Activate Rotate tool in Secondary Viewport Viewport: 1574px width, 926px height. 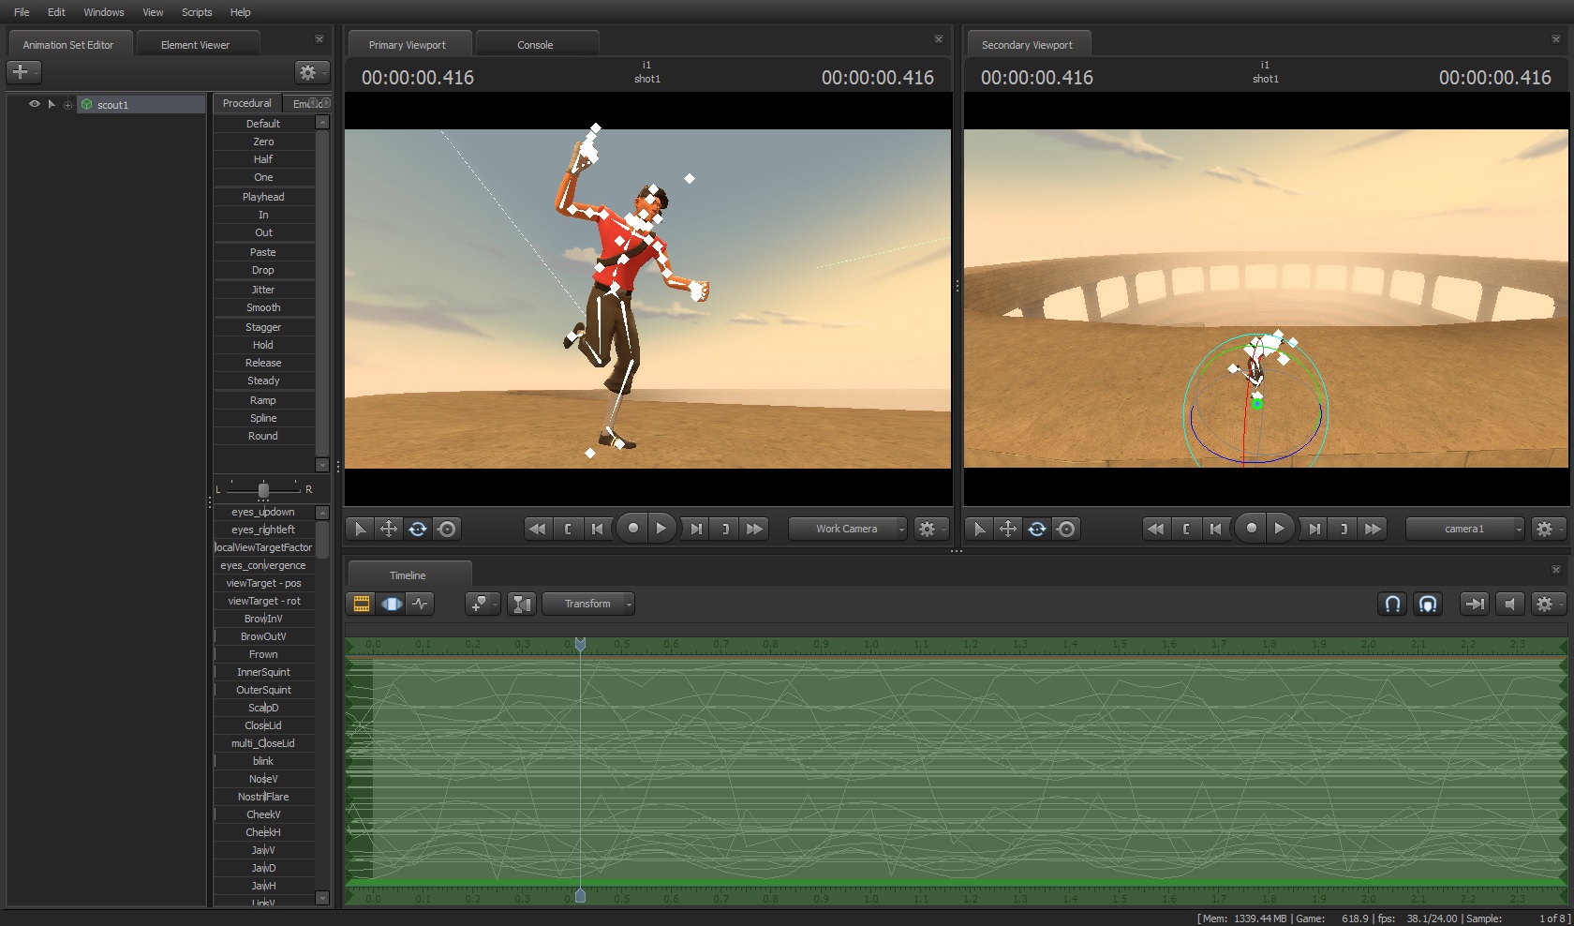pyautogui.click(x=1037, y=530)
